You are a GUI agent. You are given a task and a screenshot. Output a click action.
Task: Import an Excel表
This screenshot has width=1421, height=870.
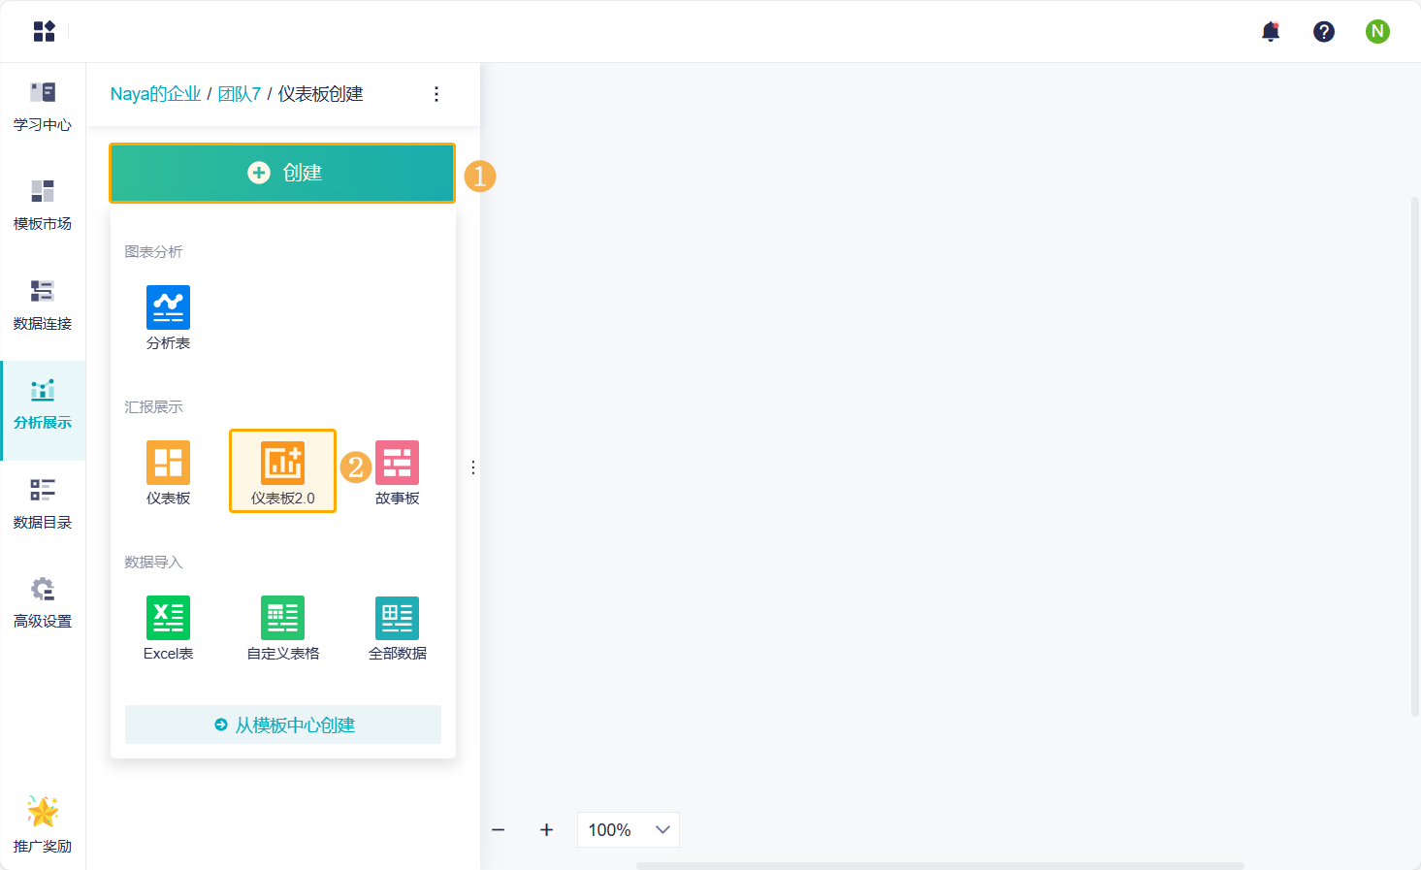point(168,628)
